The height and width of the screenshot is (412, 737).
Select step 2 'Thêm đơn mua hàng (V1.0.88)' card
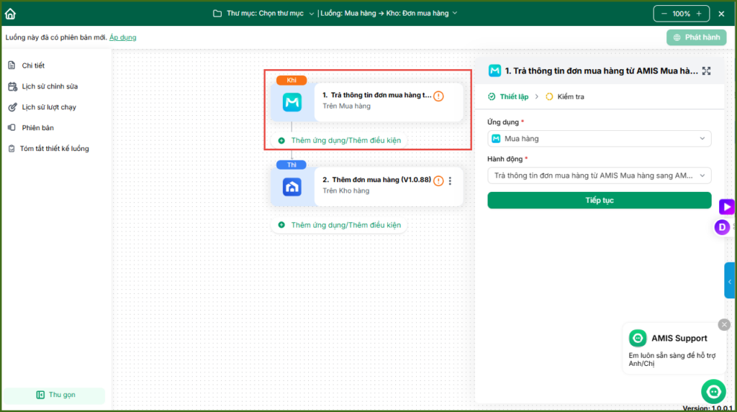(366, 187)
